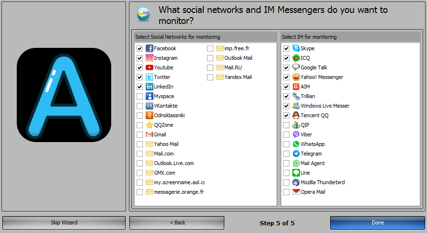Screen dimensions: 427x233
Task: Click the Youtube icon
Action: pos(150,67)
